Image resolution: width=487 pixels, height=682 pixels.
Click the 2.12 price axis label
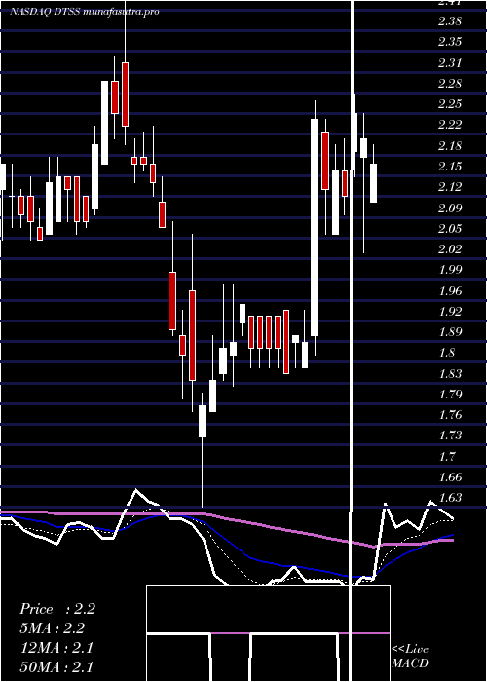coord(450,187)
